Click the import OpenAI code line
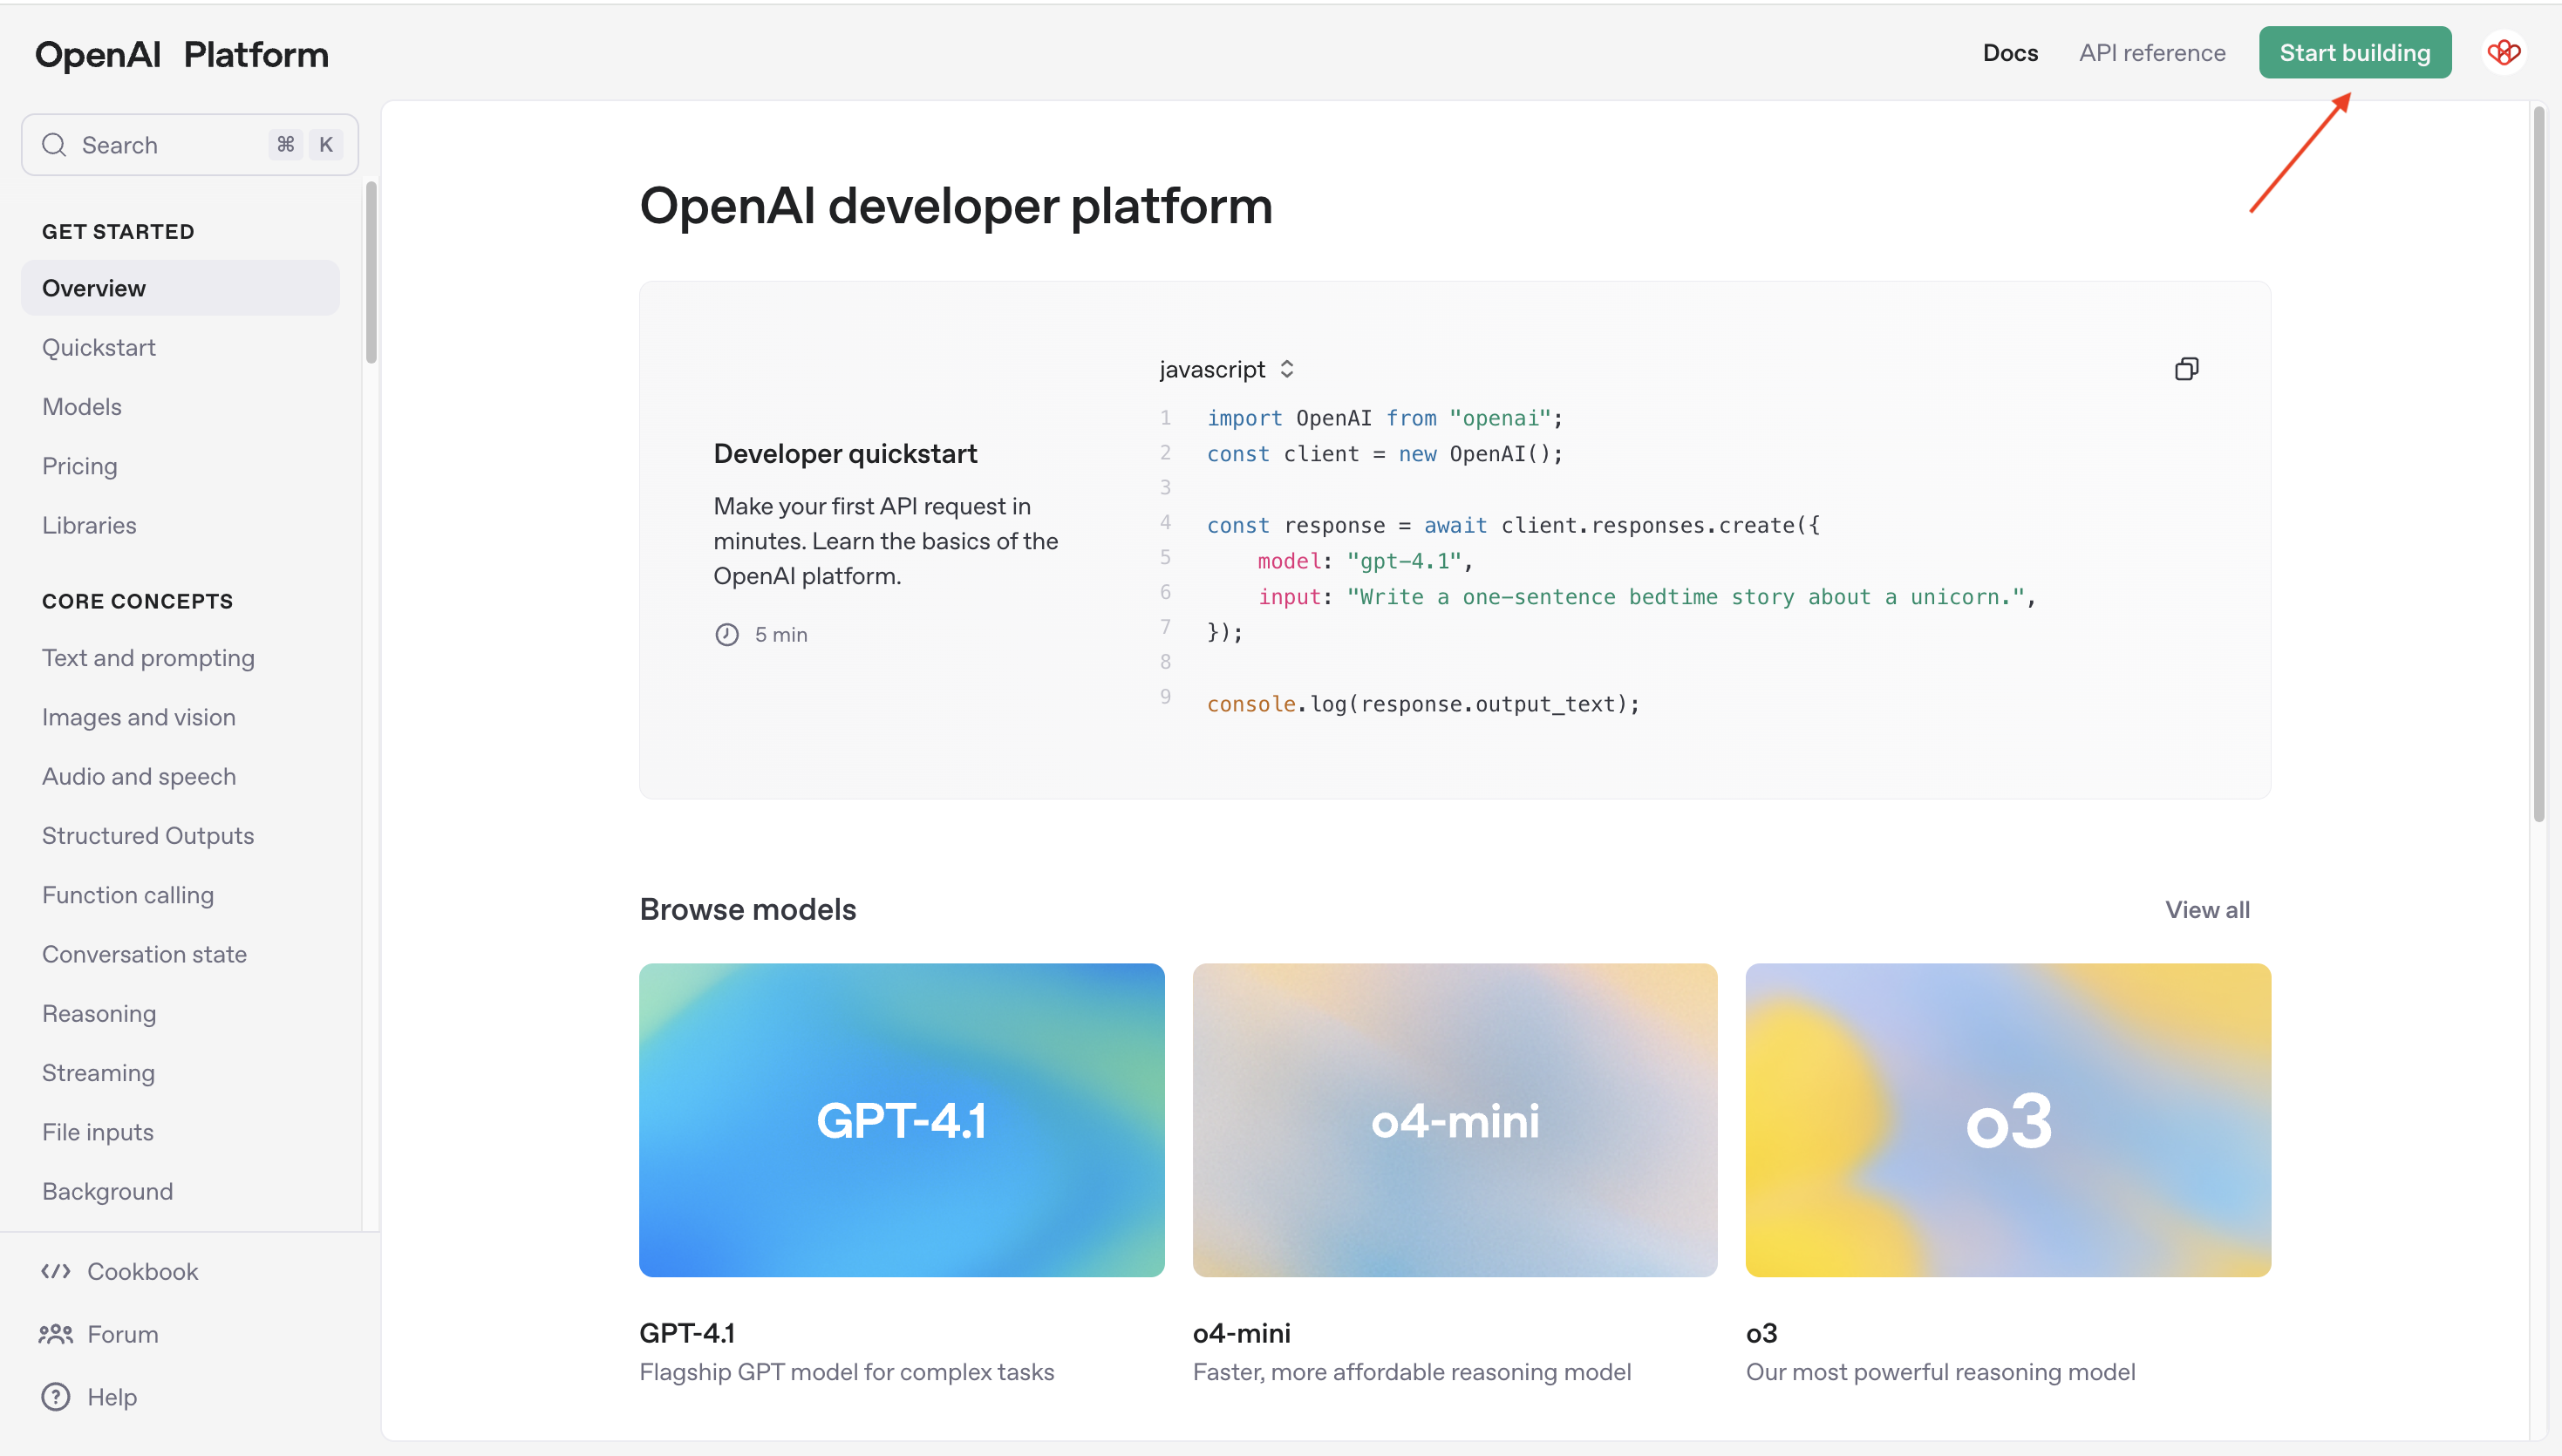This screenshot has width=2562, height=1456. pyautogui.click(x=1384, y=418)
